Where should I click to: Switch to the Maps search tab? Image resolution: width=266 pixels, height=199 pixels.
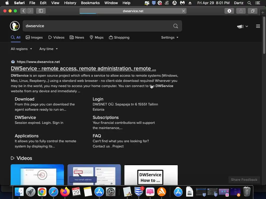pos(97,37)
